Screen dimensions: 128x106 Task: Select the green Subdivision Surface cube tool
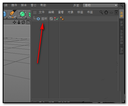[22, 14]
